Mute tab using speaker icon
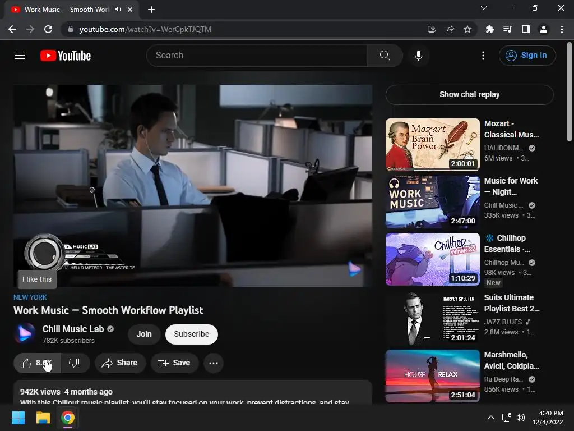574x431 pixels. [x=118, y=10]
